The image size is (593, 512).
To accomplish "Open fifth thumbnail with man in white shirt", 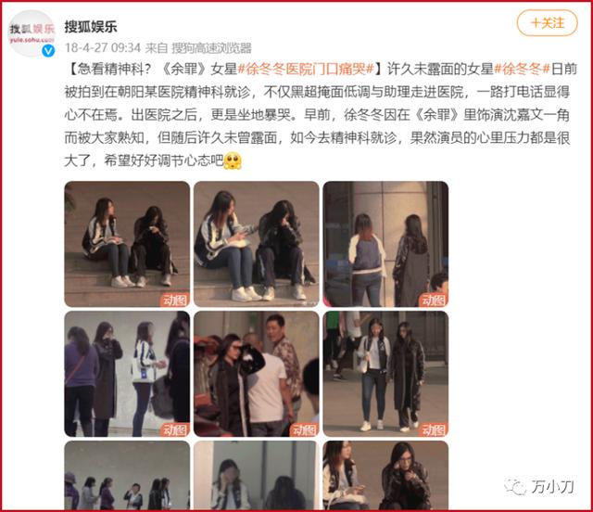I will [257, 374].
